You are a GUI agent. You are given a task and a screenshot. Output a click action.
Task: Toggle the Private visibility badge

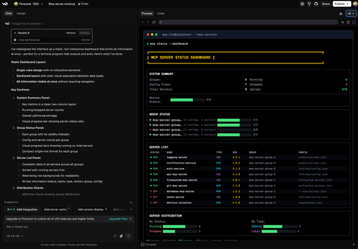[83, 4]
